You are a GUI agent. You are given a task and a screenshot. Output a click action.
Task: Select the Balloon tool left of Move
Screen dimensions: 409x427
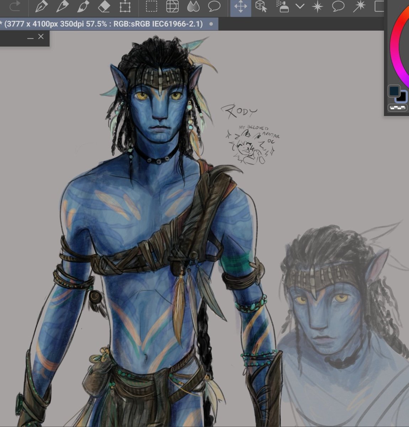click(214, 7)
